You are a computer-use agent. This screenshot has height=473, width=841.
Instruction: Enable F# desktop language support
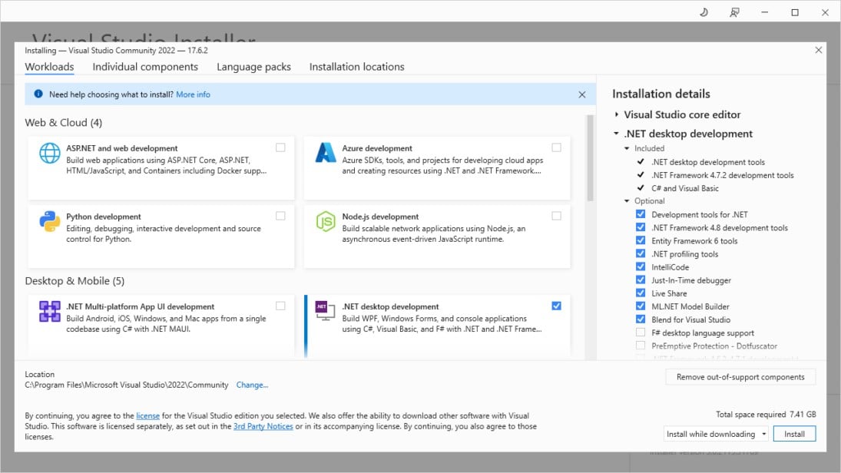pos(641,332)
